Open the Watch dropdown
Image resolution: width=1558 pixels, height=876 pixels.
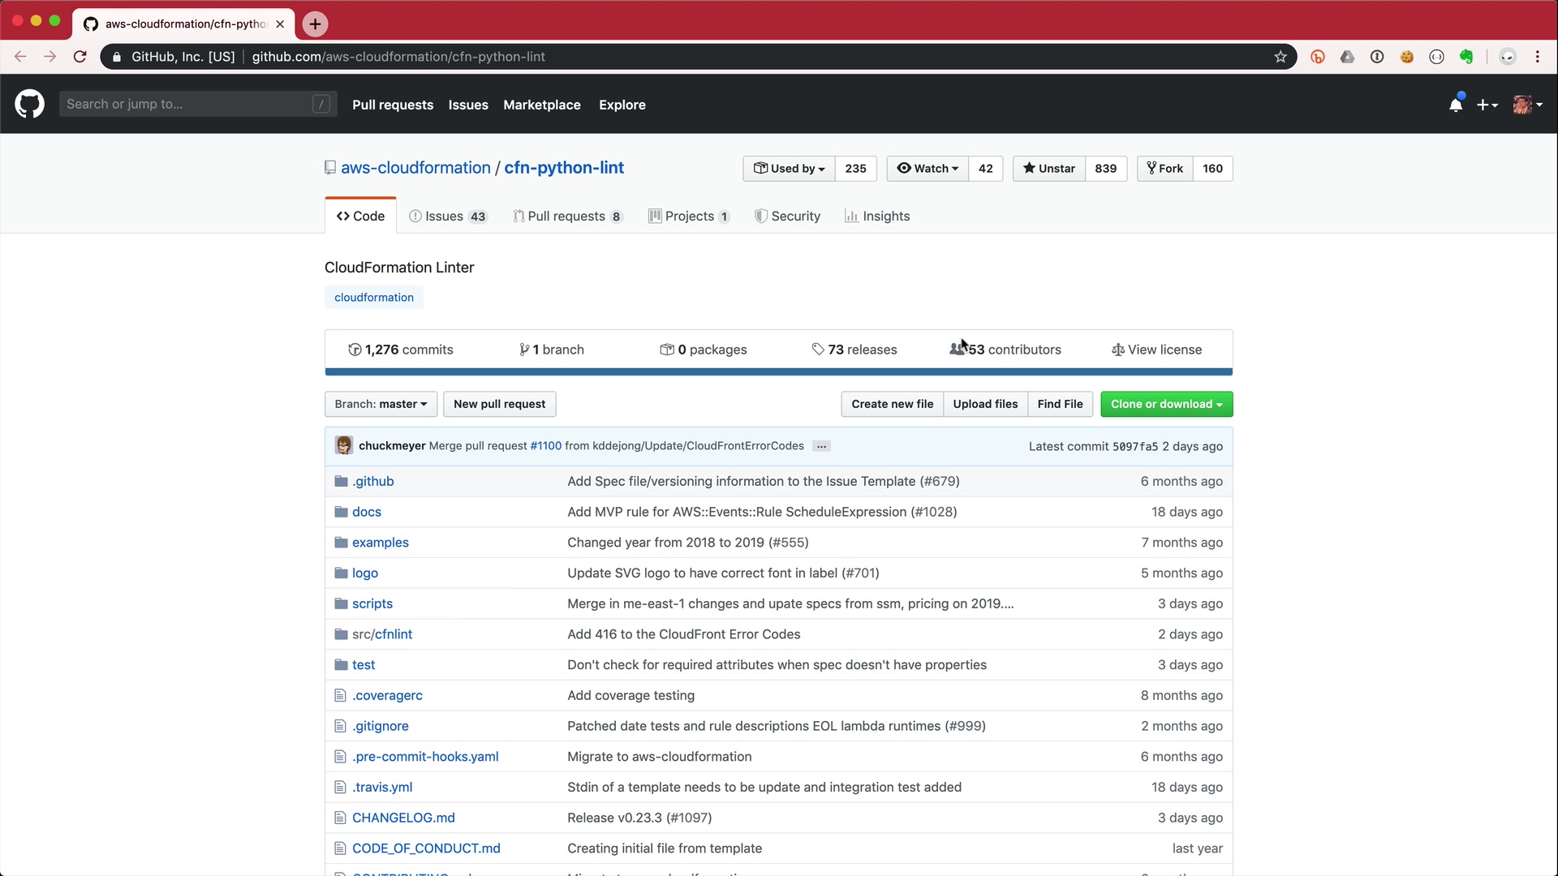927,169
